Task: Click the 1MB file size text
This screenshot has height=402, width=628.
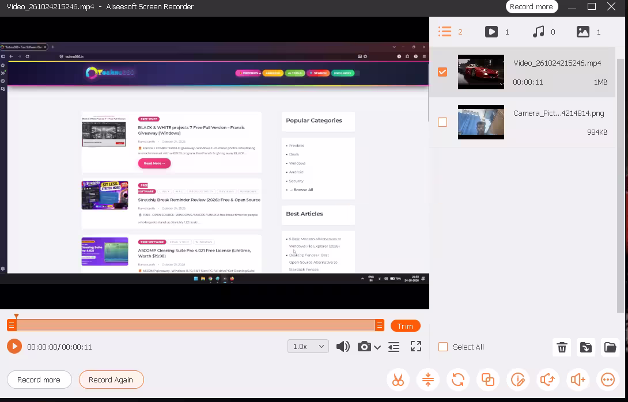Action: tap(600, 82)
